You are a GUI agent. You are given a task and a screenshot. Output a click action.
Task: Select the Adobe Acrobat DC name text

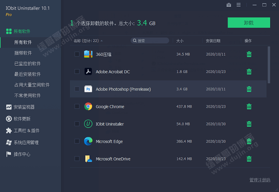click(x=113, y=72)
